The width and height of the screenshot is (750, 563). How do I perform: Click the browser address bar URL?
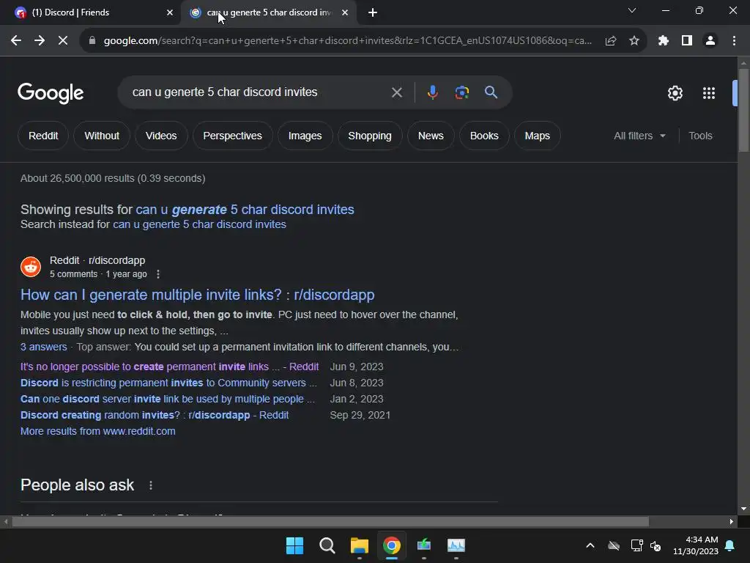pos(348,41)
